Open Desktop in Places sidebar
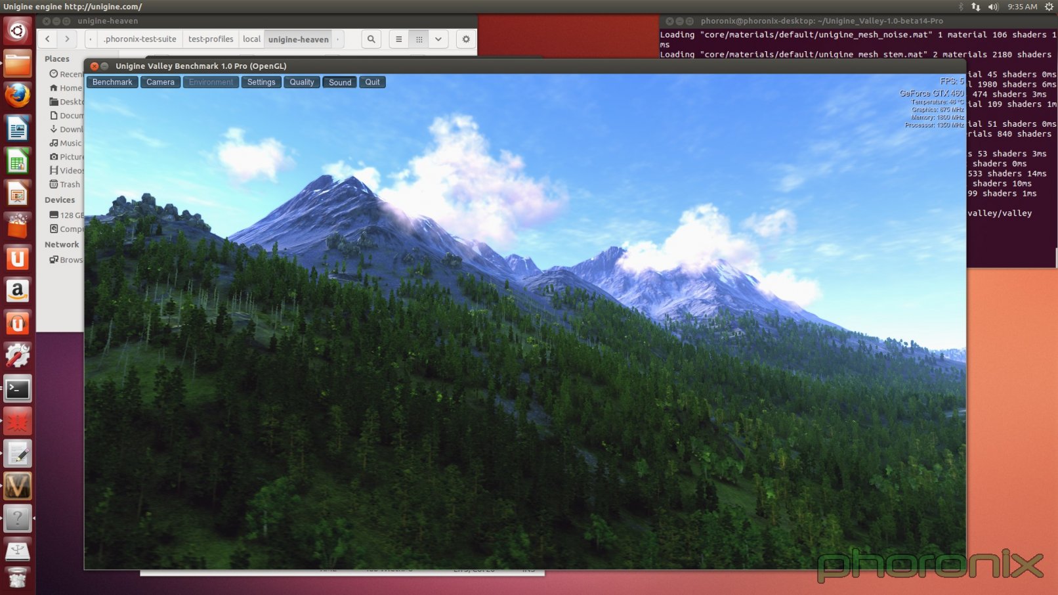Image resolution: width=1058 pixels, height=595 pixels. (x=66, y=102)
